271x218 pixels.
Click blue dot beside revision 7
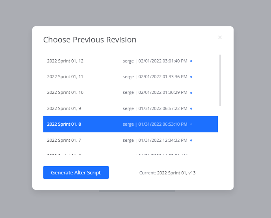(x=191, y=140)
